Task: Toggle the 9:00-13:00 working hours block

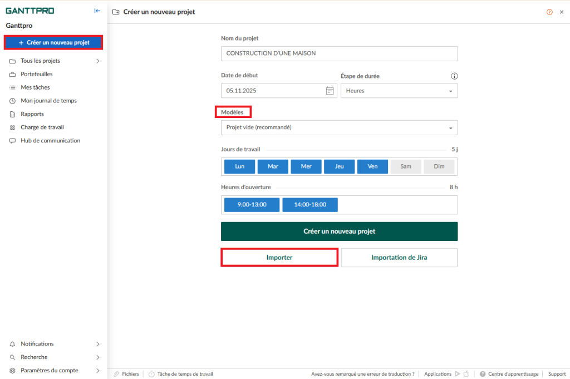Action: pos(251,204)
